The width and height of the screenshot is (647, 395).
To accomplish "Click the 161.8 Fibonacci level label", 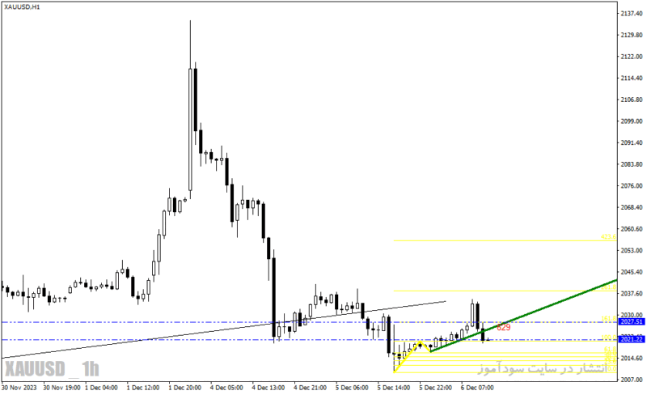I will pyautogui.click(x=608, y=319).
